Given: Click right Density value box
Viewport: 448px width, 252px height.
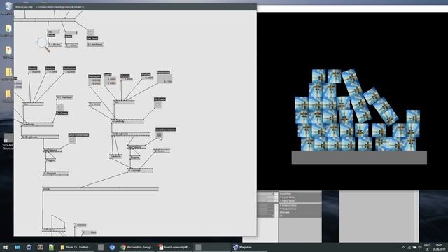Looking at the screenshot, I should click(127, 79).
